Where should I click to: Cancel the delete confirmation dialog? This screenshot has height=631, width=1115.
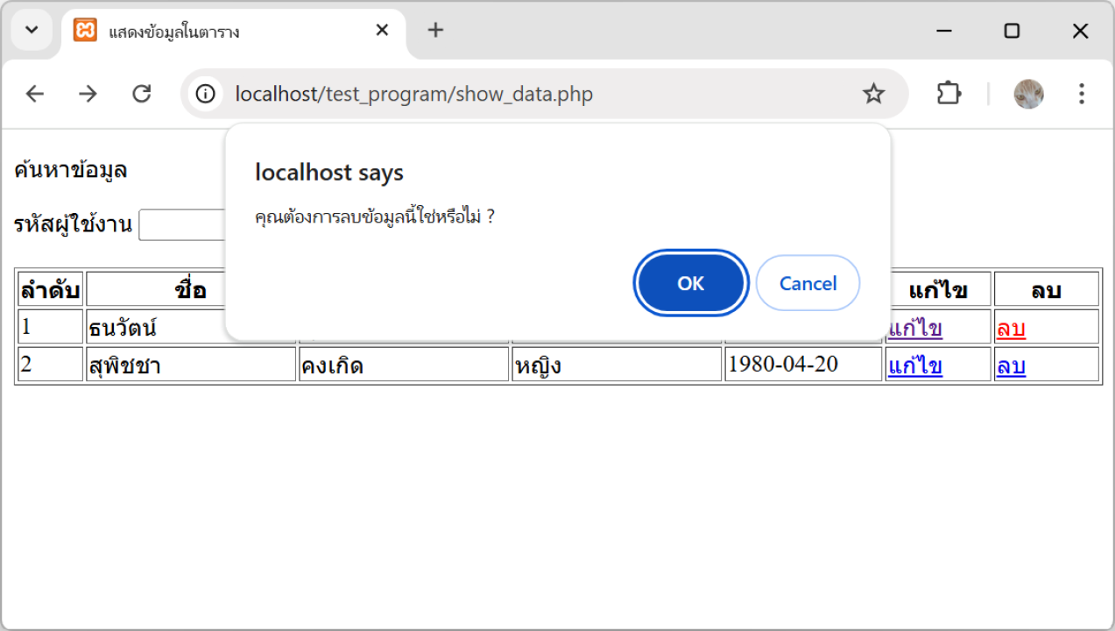click(x=807, y=283)
